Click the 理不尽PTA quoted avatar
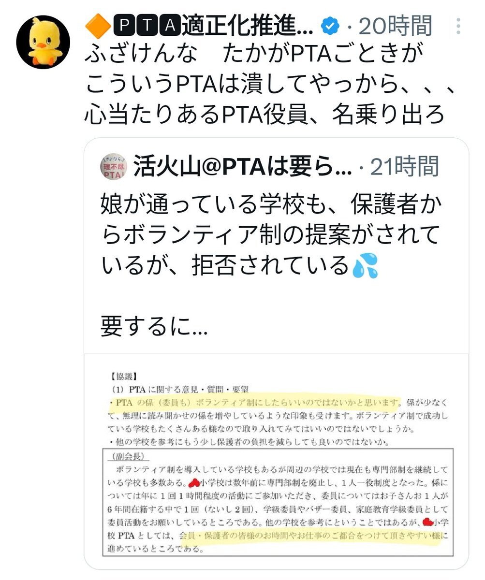The width and height of the screenshot is (485, 580). [x=113, y=167]
